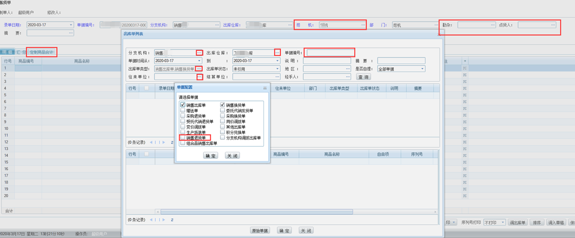Check 其他出库单 checkbox
Image resolution: width=575 pixels, height=238 pixels.
[223, 127]
